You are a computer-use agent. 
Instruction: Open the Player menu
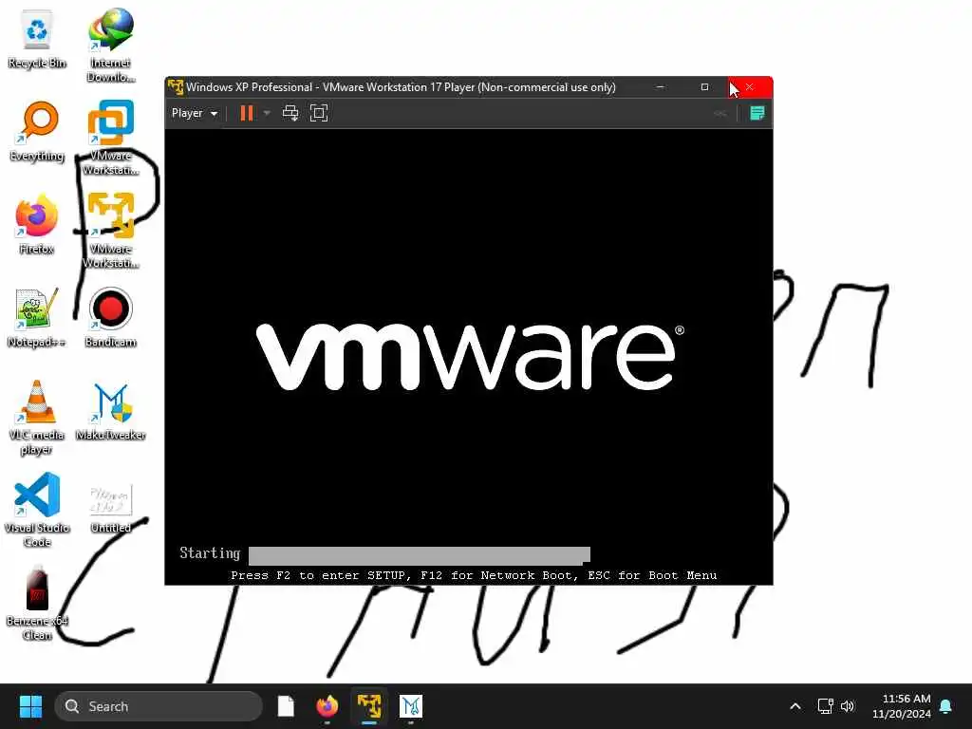[x=194, y=114]
